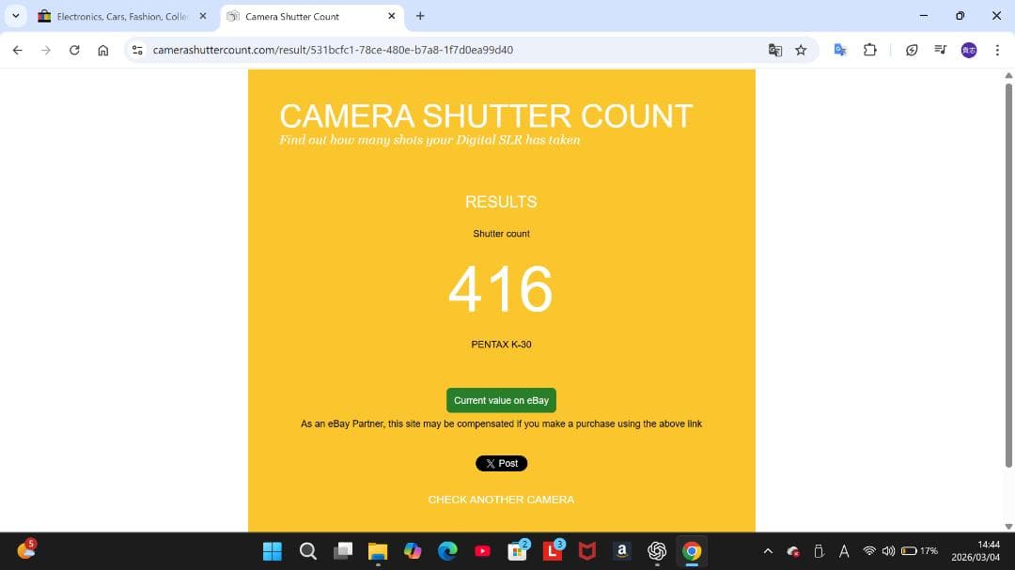
Task: Open the Chrome three-dot menu
Action: (997, 50)
